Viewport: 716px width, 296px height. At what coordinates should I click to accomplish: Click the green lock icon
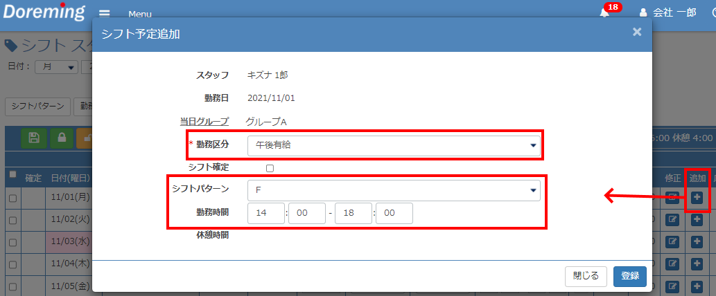pos(62,138)
